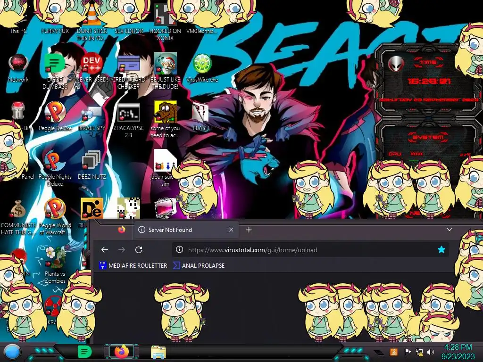
Task: Open the ISRAEL SPY desktop shortcut
Action: 92,113
